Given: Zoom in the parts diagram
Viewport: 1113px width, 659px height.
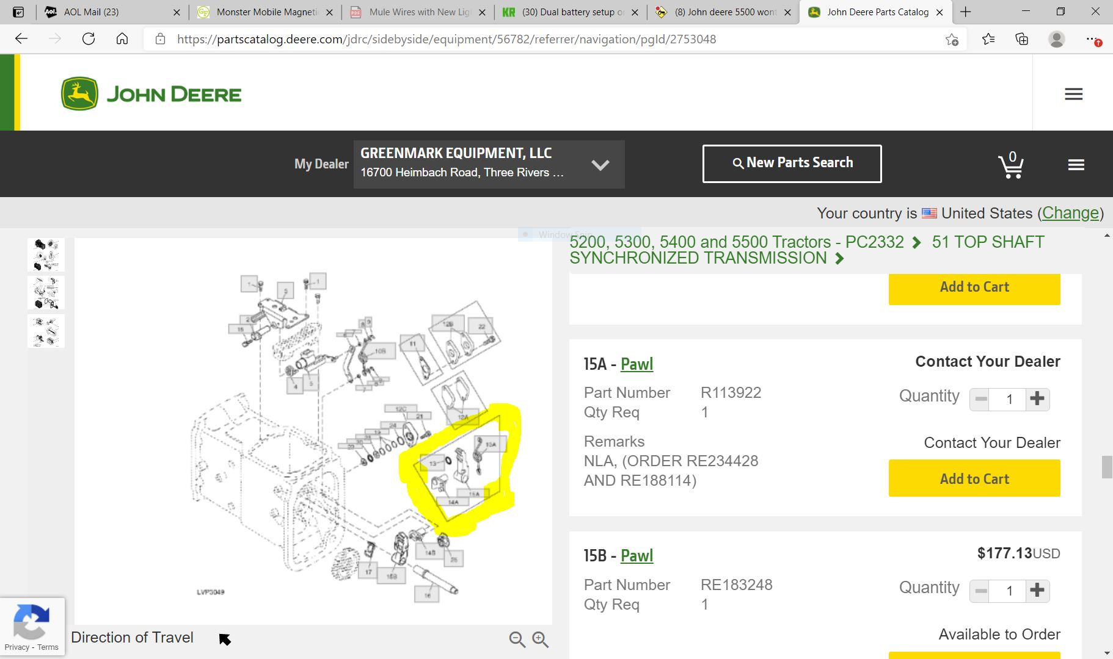Looking at the screenshot, I should tap(540, 639).
